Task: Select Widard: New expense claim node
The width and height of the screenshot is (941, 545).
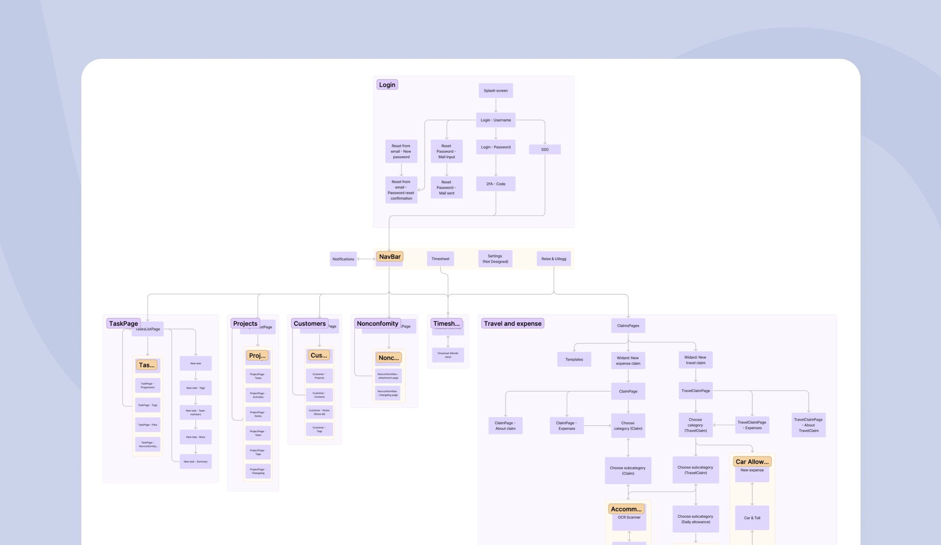Action: coord(628,361)
